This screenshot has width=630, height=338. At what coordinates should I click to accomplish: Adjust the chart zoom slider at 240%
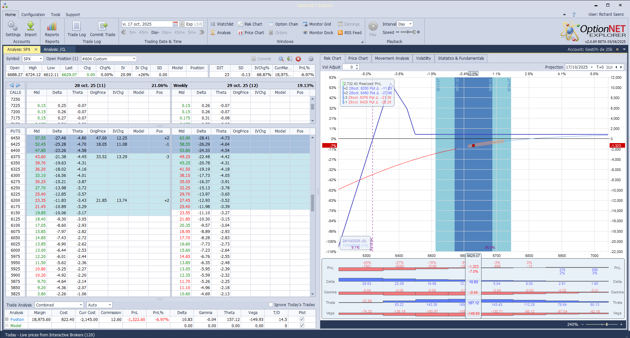(602, 324)
